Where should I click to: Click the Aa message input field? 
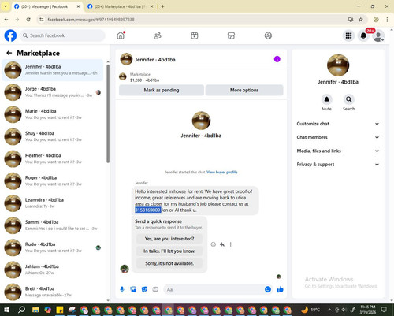(x=218, y=289)
